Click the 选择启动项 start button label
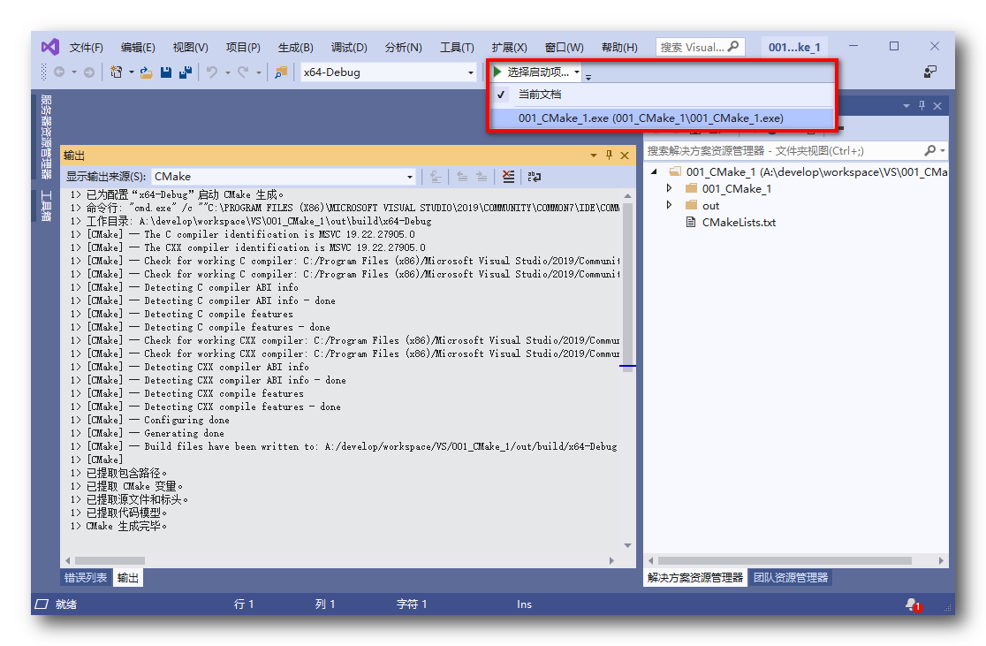Viewport: 986px width, 646px height. (x=538, y=72)
